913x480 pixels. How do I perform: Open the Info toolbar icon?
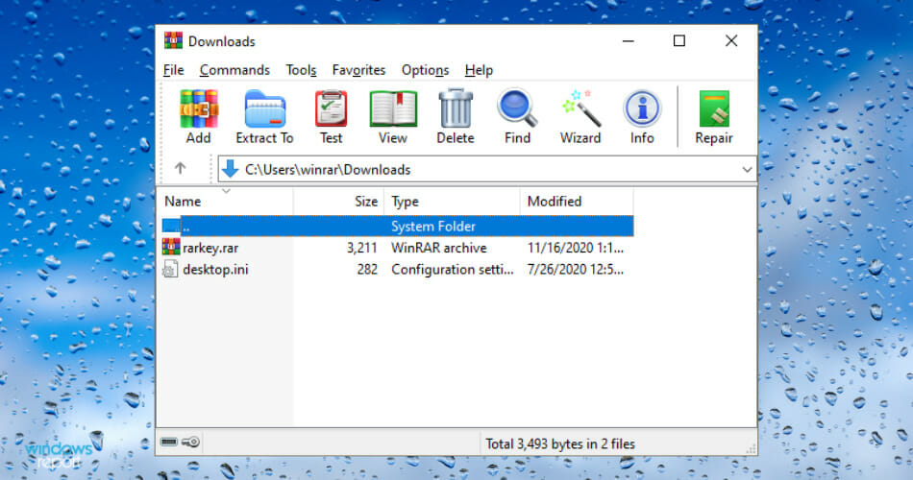[642, 108]
